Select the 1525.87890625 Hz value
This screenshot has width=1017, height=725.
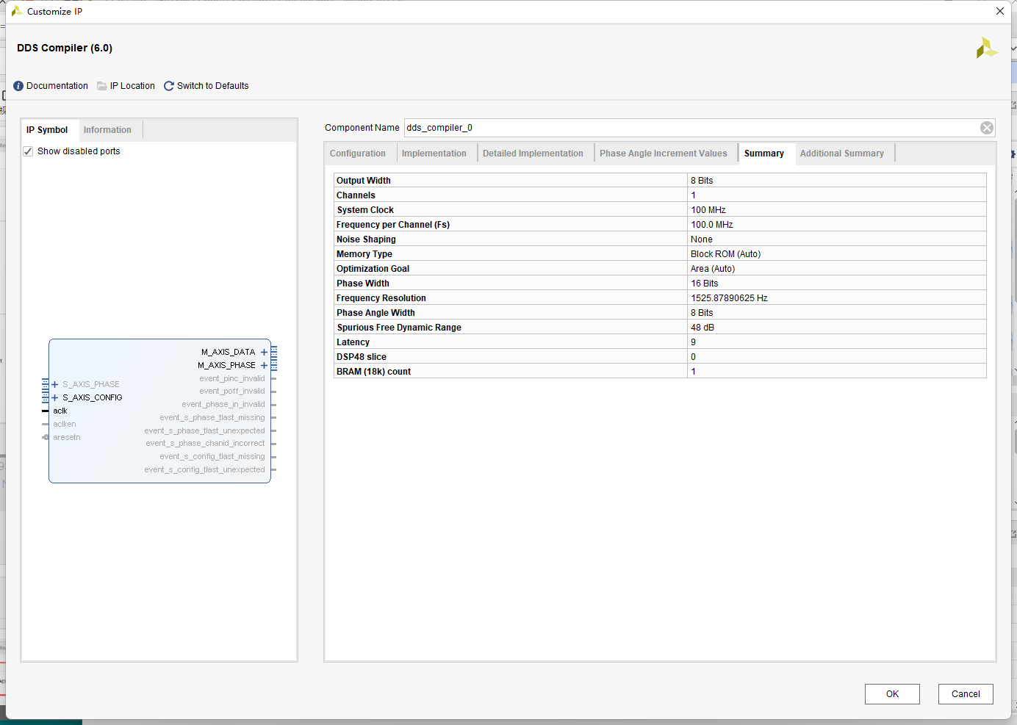pyautogui.click(x=729, y=298)
